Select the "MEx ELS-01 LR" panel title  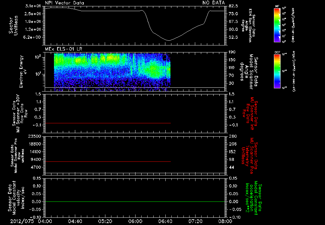63,49
